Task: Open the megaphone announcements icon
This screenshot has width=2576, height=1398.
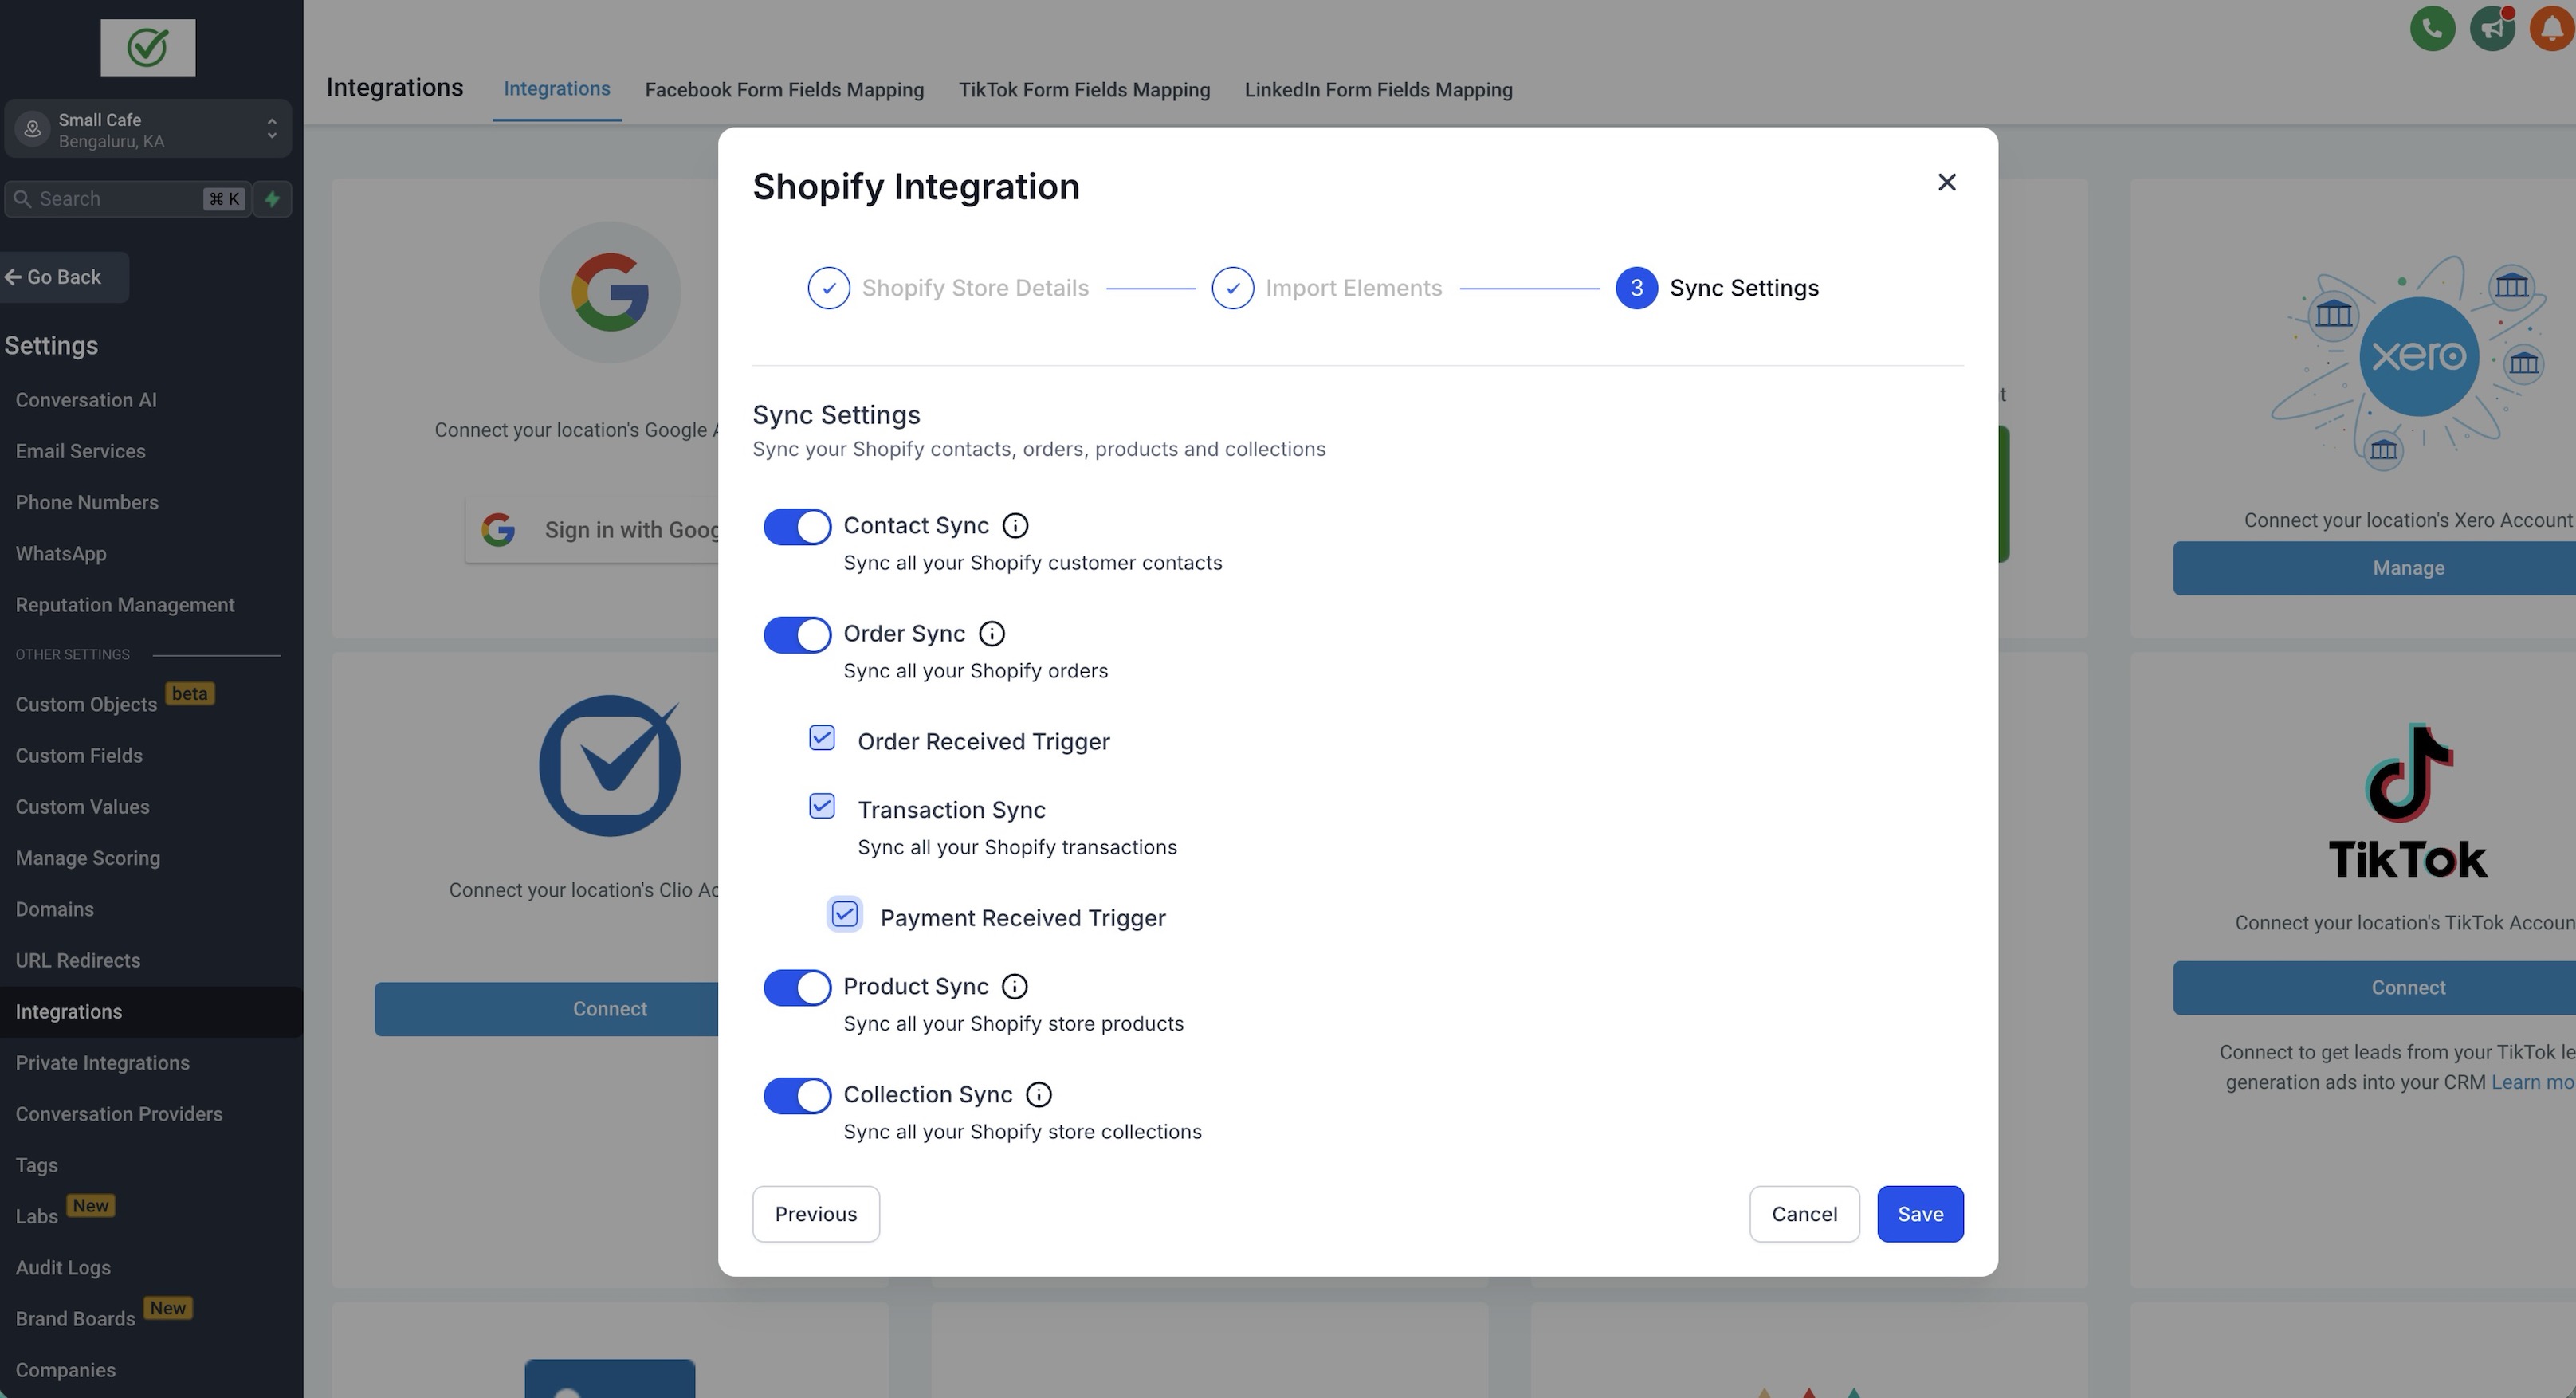Action: (x=2492, y=28)
